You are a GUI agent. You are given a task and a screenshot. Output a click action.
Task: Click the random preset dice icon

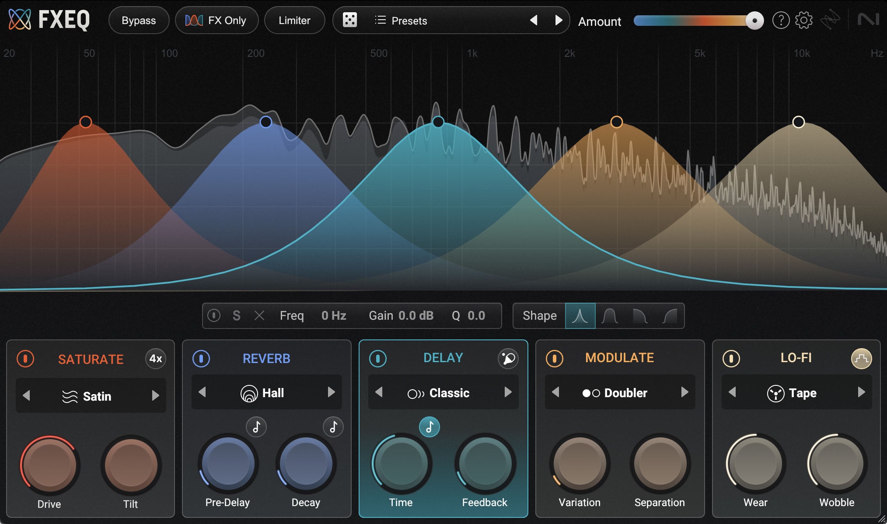[x=349, y=20]
